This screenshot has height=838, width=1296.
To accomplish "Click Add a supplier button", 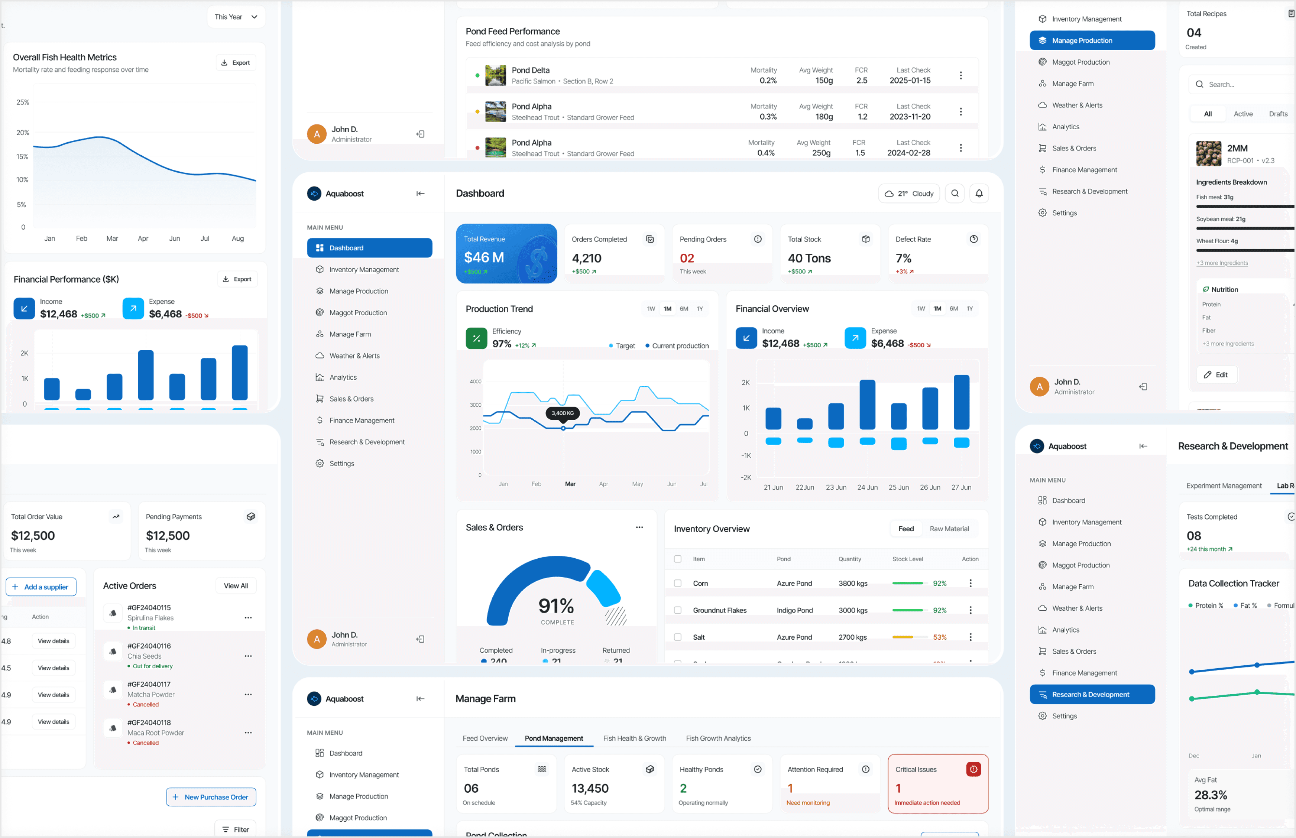I will coord(41,587).
